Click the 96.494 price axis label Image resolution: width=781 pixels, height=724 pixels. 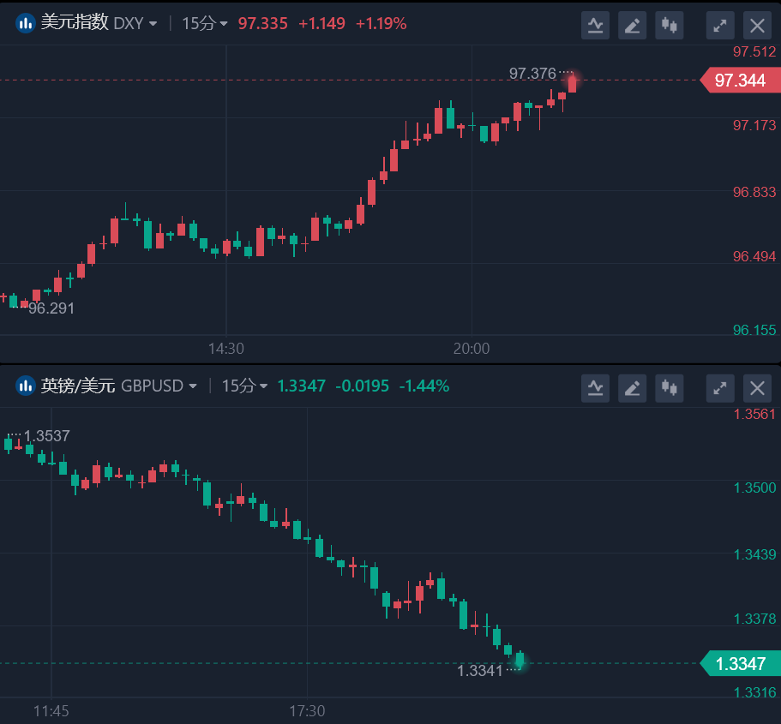point(754,256)
